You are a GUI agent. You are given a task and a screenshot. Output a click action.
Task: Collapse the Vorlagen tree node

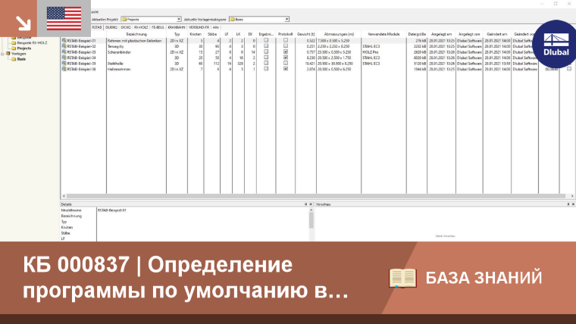click(2, 54)
